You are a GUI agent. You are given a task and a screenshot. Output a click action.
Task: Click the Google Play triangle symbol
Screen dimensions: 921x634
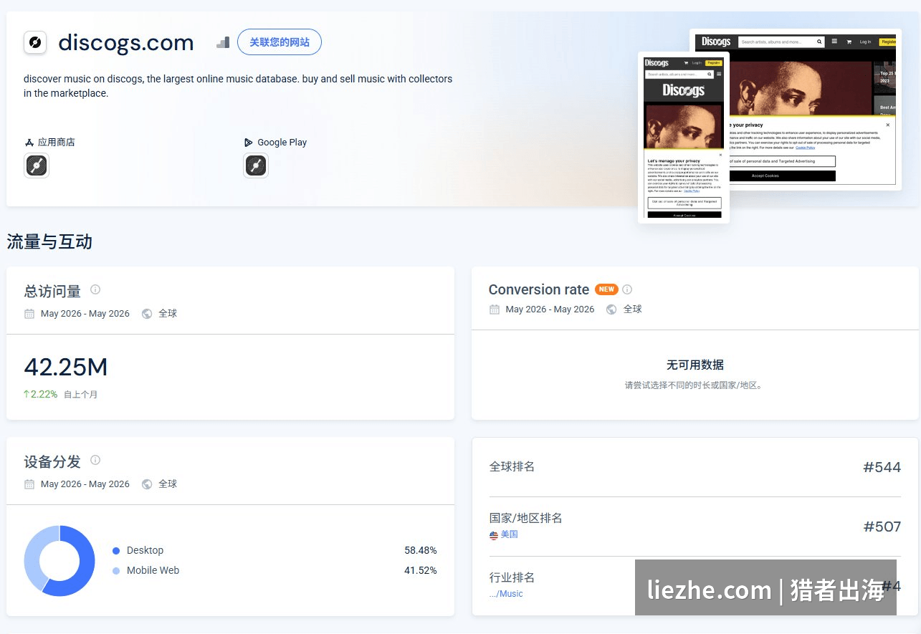248,143
